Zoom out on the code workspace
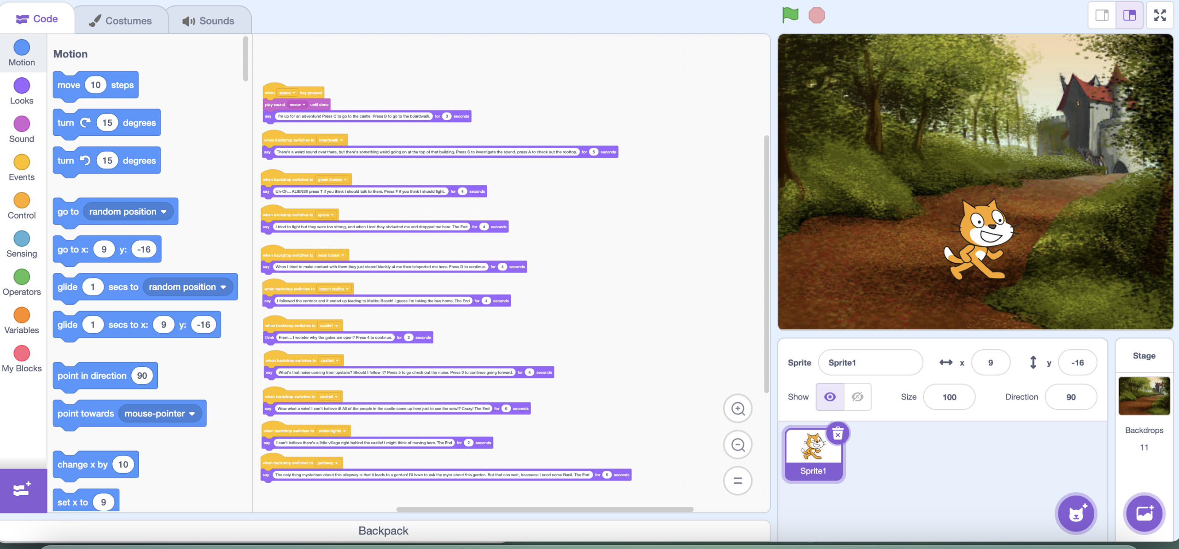Screen dimensions: 1179x549 click(x=738, y=445)
